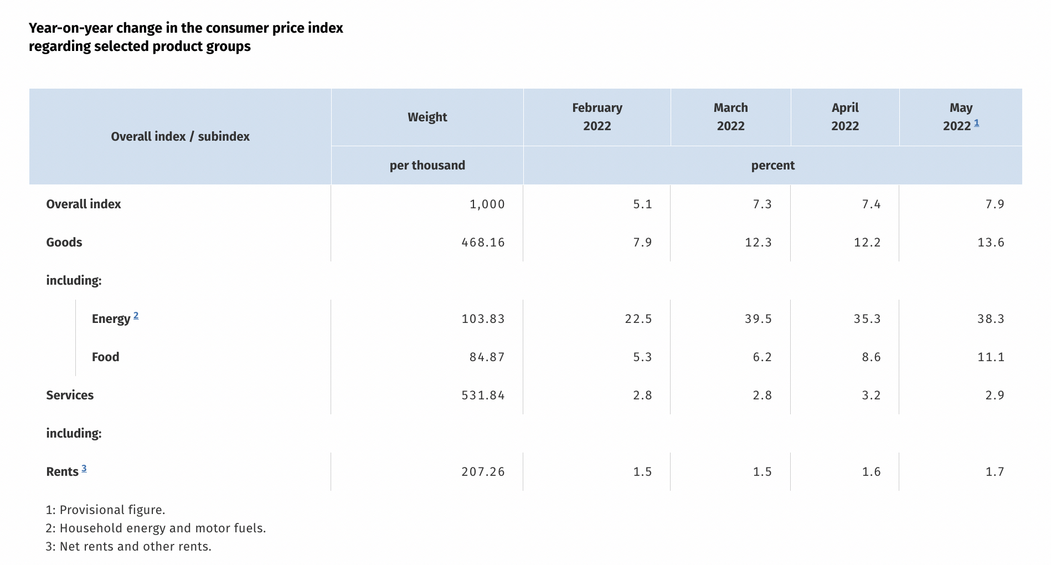The image size is (1051, 565).
Task: Open footnote 1 link beside May 2022
Action: pos(976,123)
